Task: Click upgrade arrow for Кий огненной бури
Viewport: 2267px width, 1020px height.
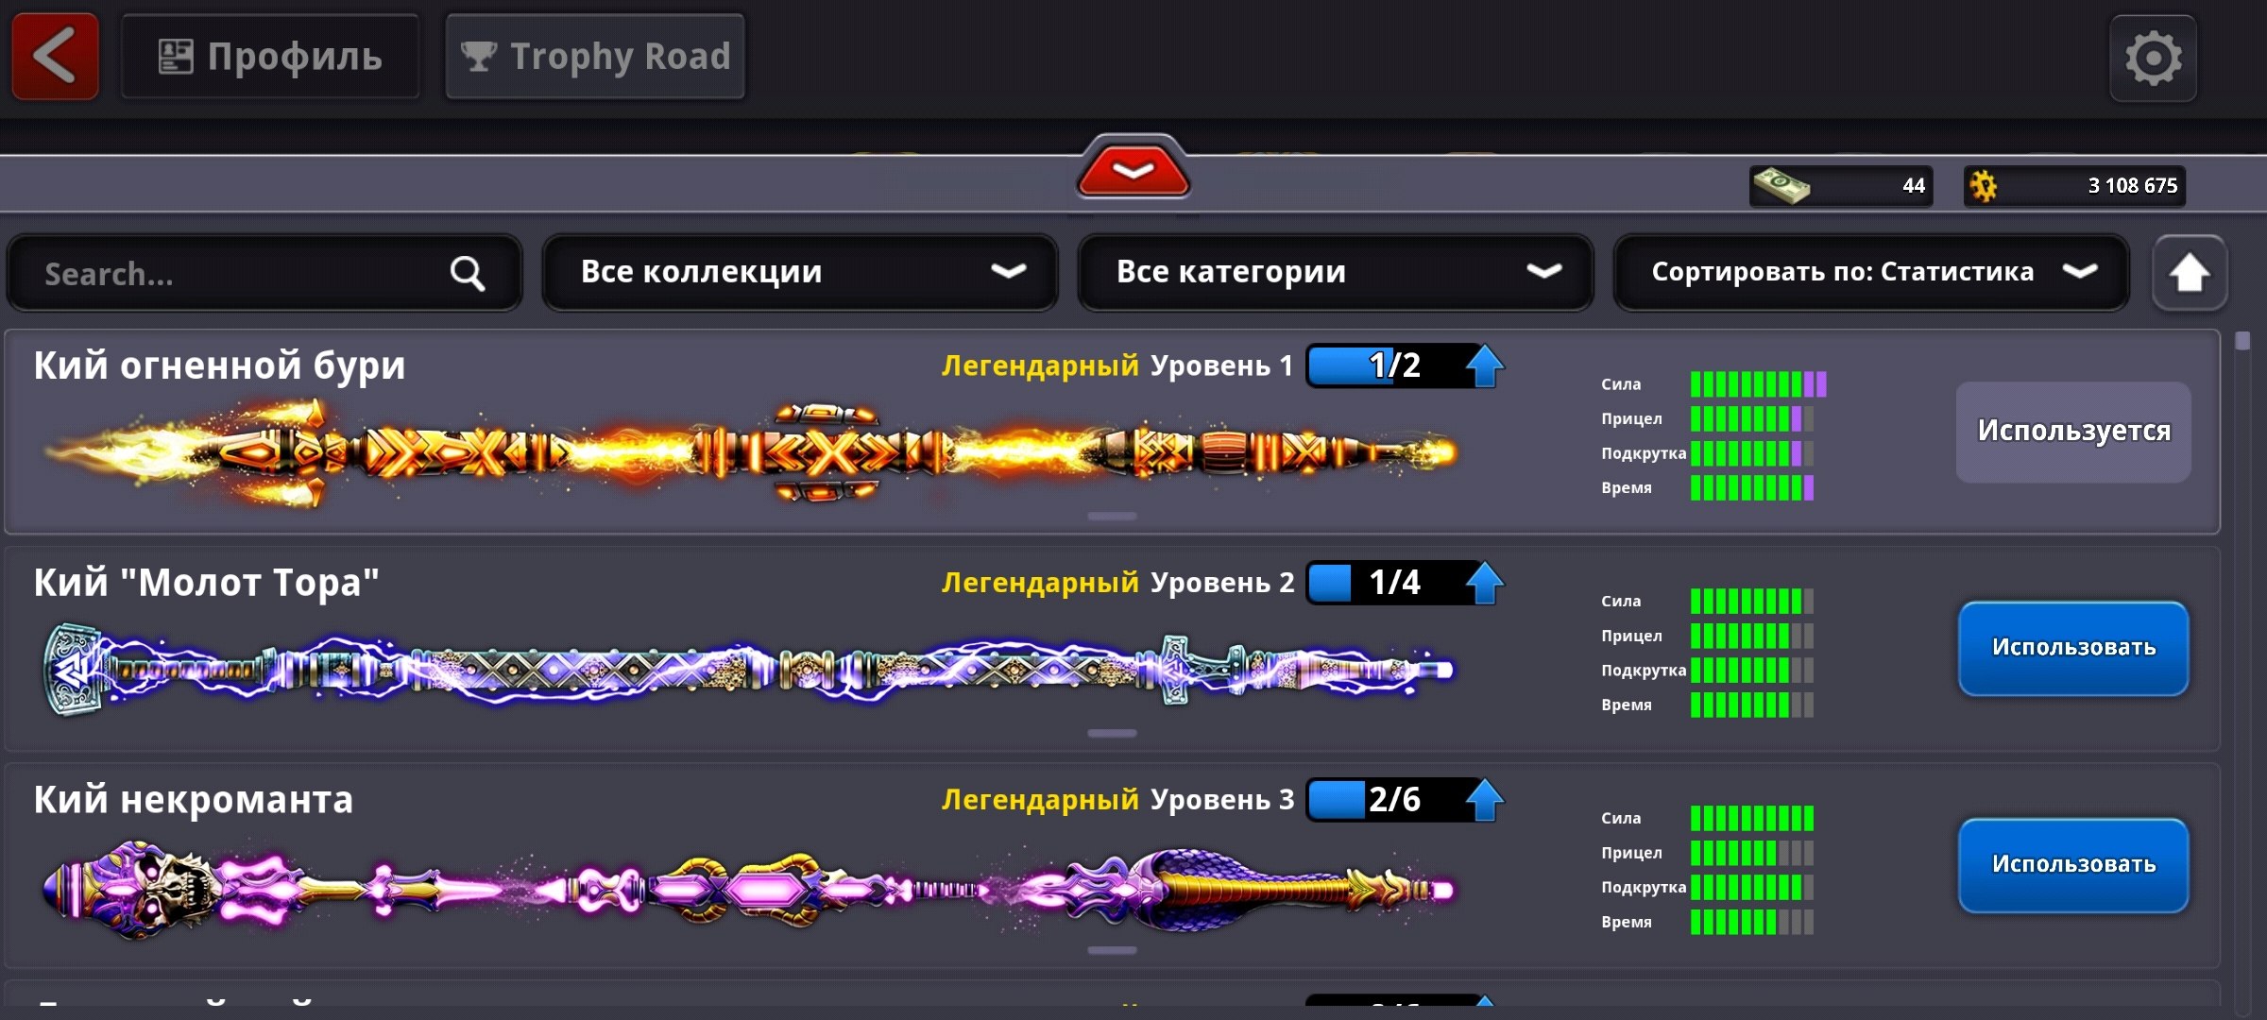Action: point(1484,365)
